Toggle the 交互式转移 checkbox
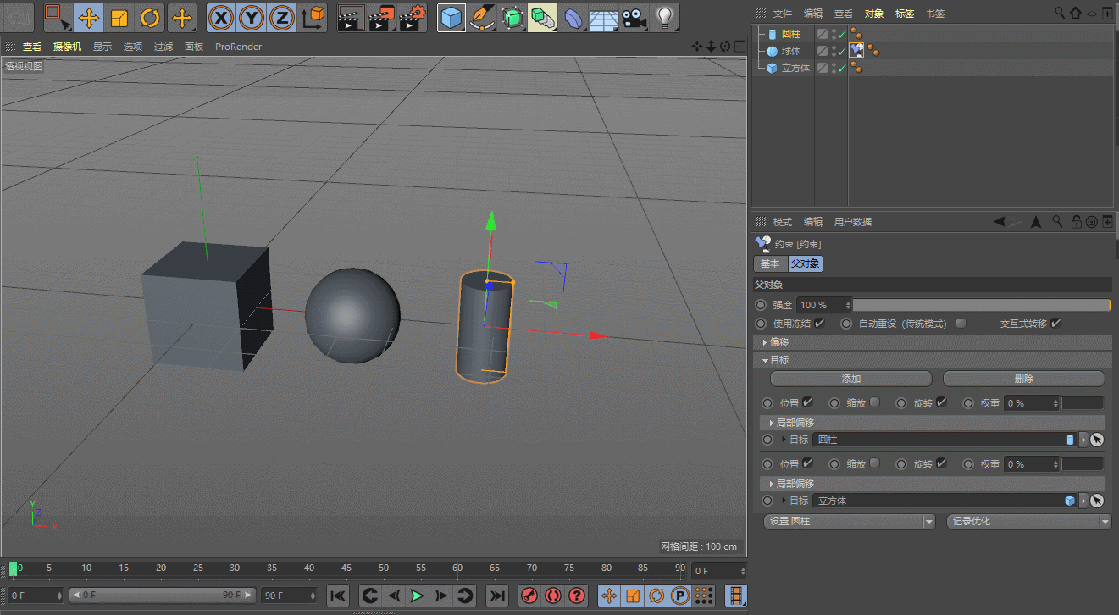This screenshot has height=615, width=1119. 1055,324
